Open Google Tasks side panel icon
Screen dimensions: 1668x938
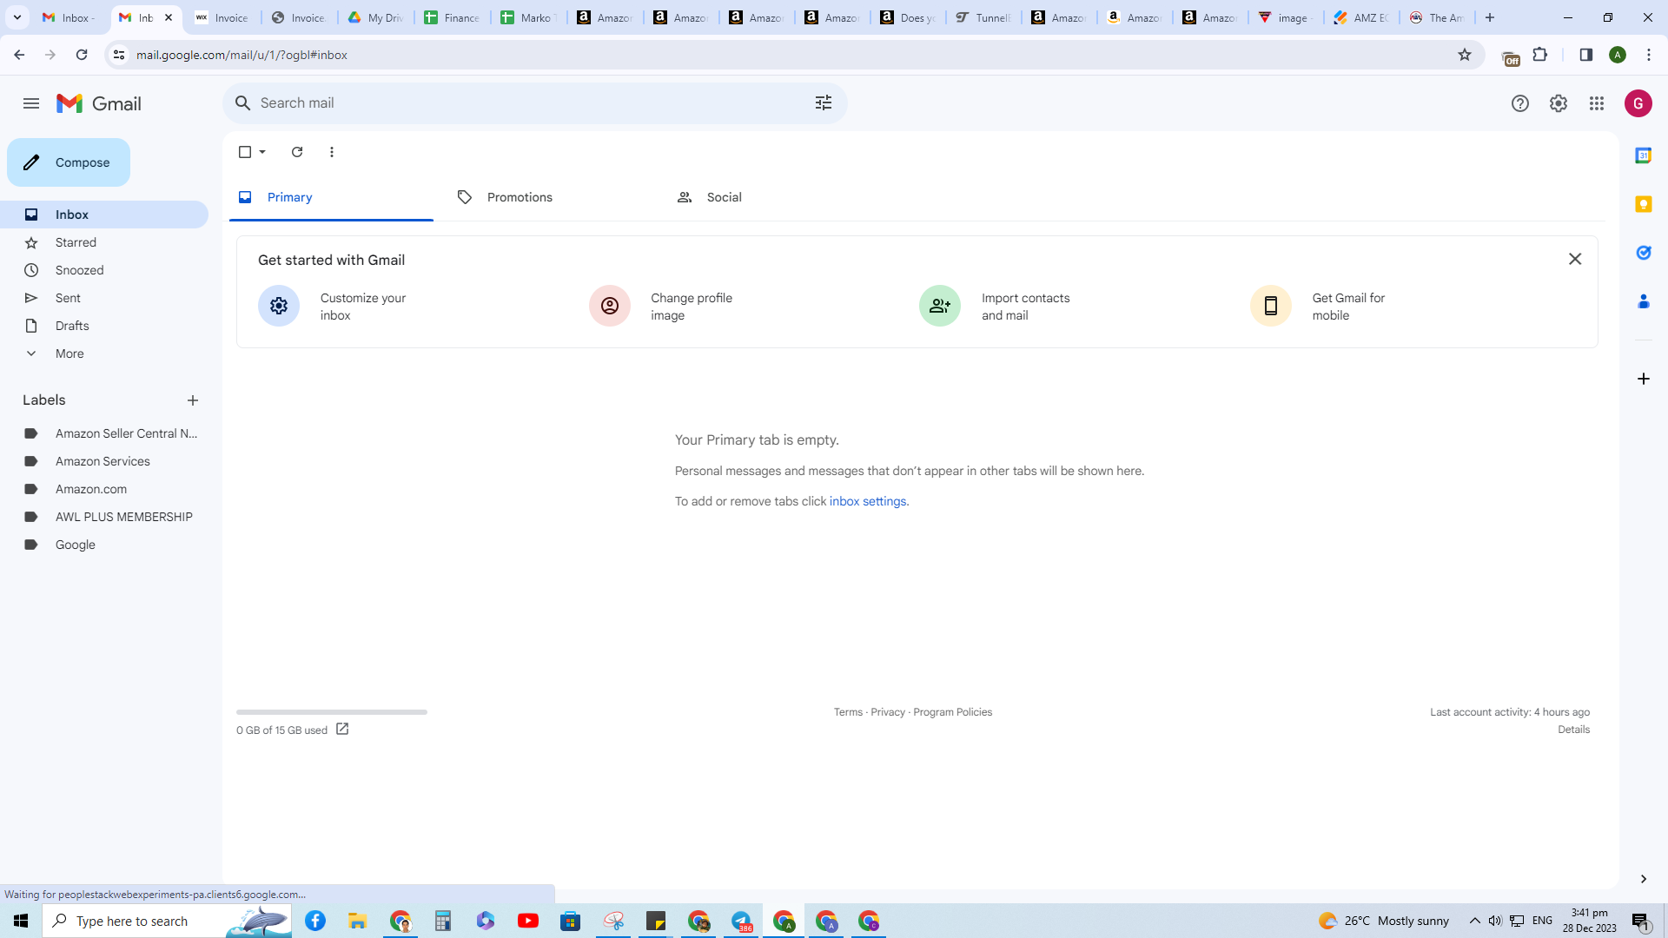coord(1643,253)
